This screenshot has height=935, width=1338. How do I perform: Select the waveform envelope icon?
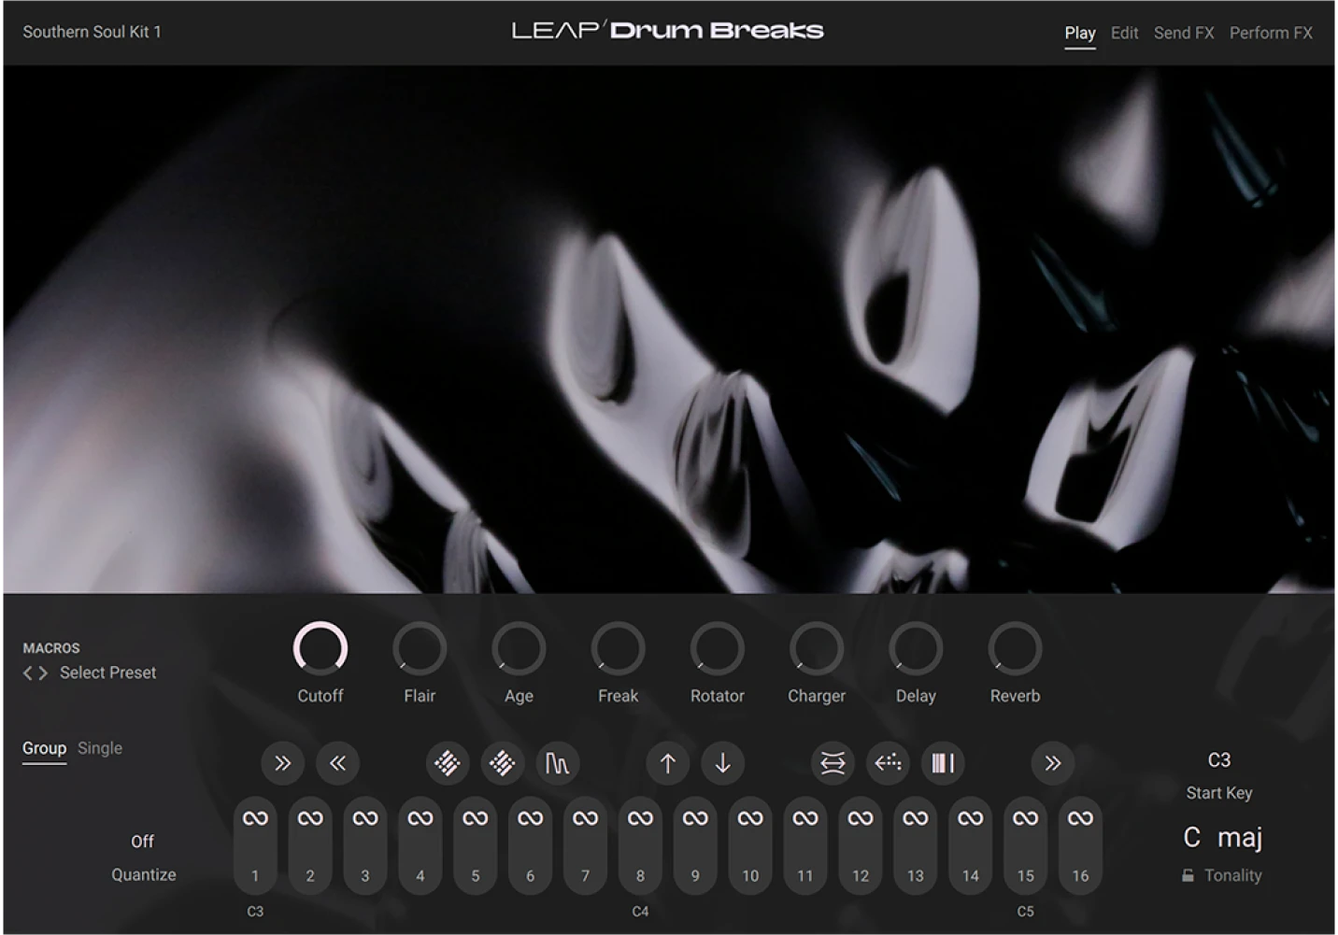[558, 763]
